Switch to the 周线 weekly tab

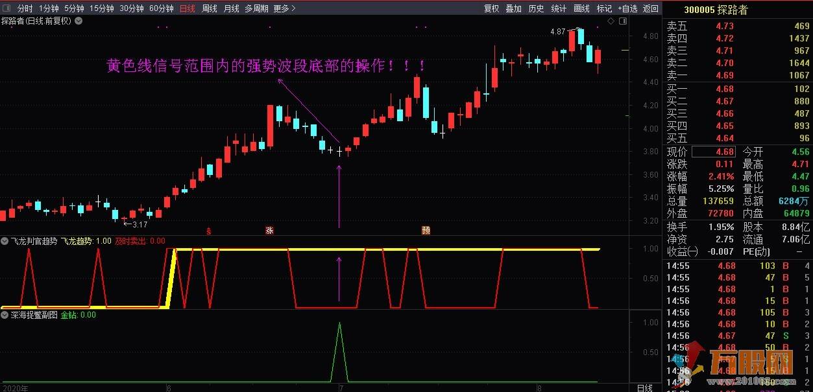[210, 8]
